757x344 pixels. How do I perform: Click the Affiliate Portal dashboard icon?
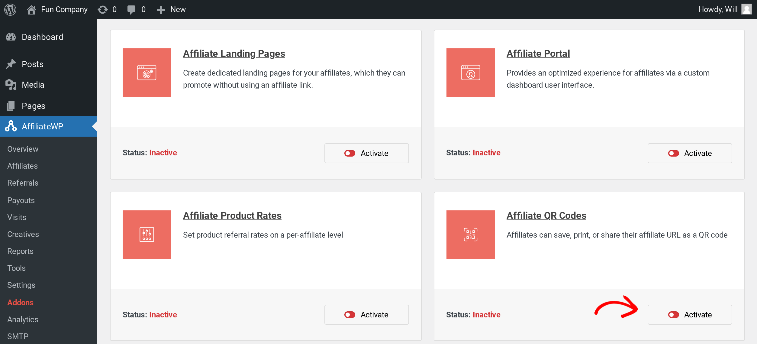[x=470, y=72]
